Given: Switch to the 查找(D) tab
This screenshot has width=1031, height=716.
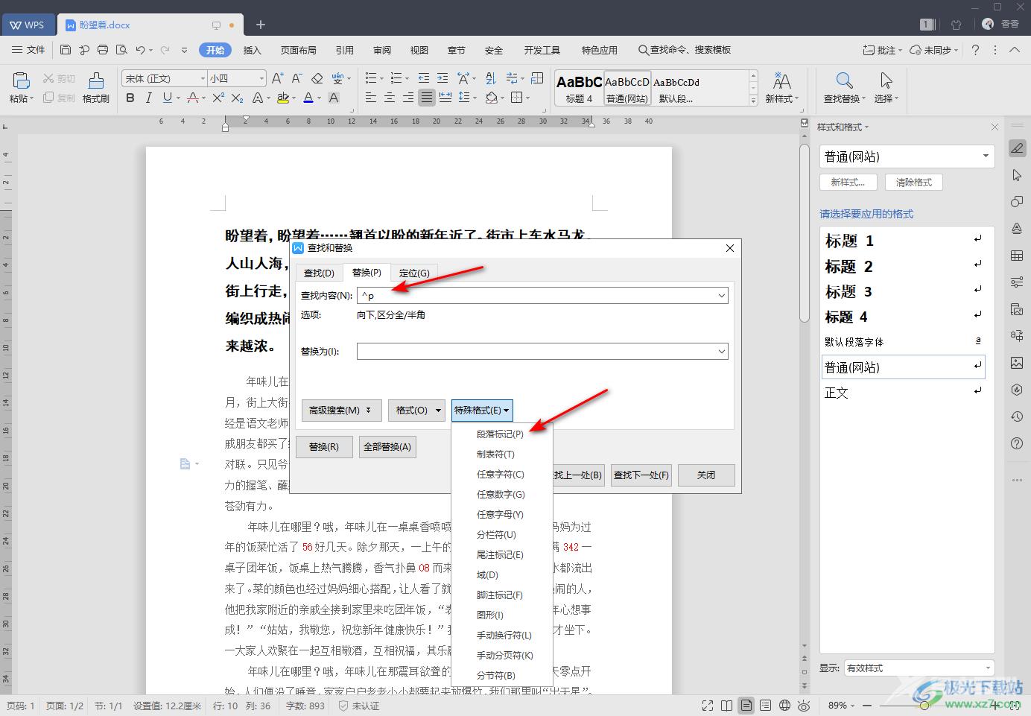Looking at the screenshot, I should coord(319,273).
